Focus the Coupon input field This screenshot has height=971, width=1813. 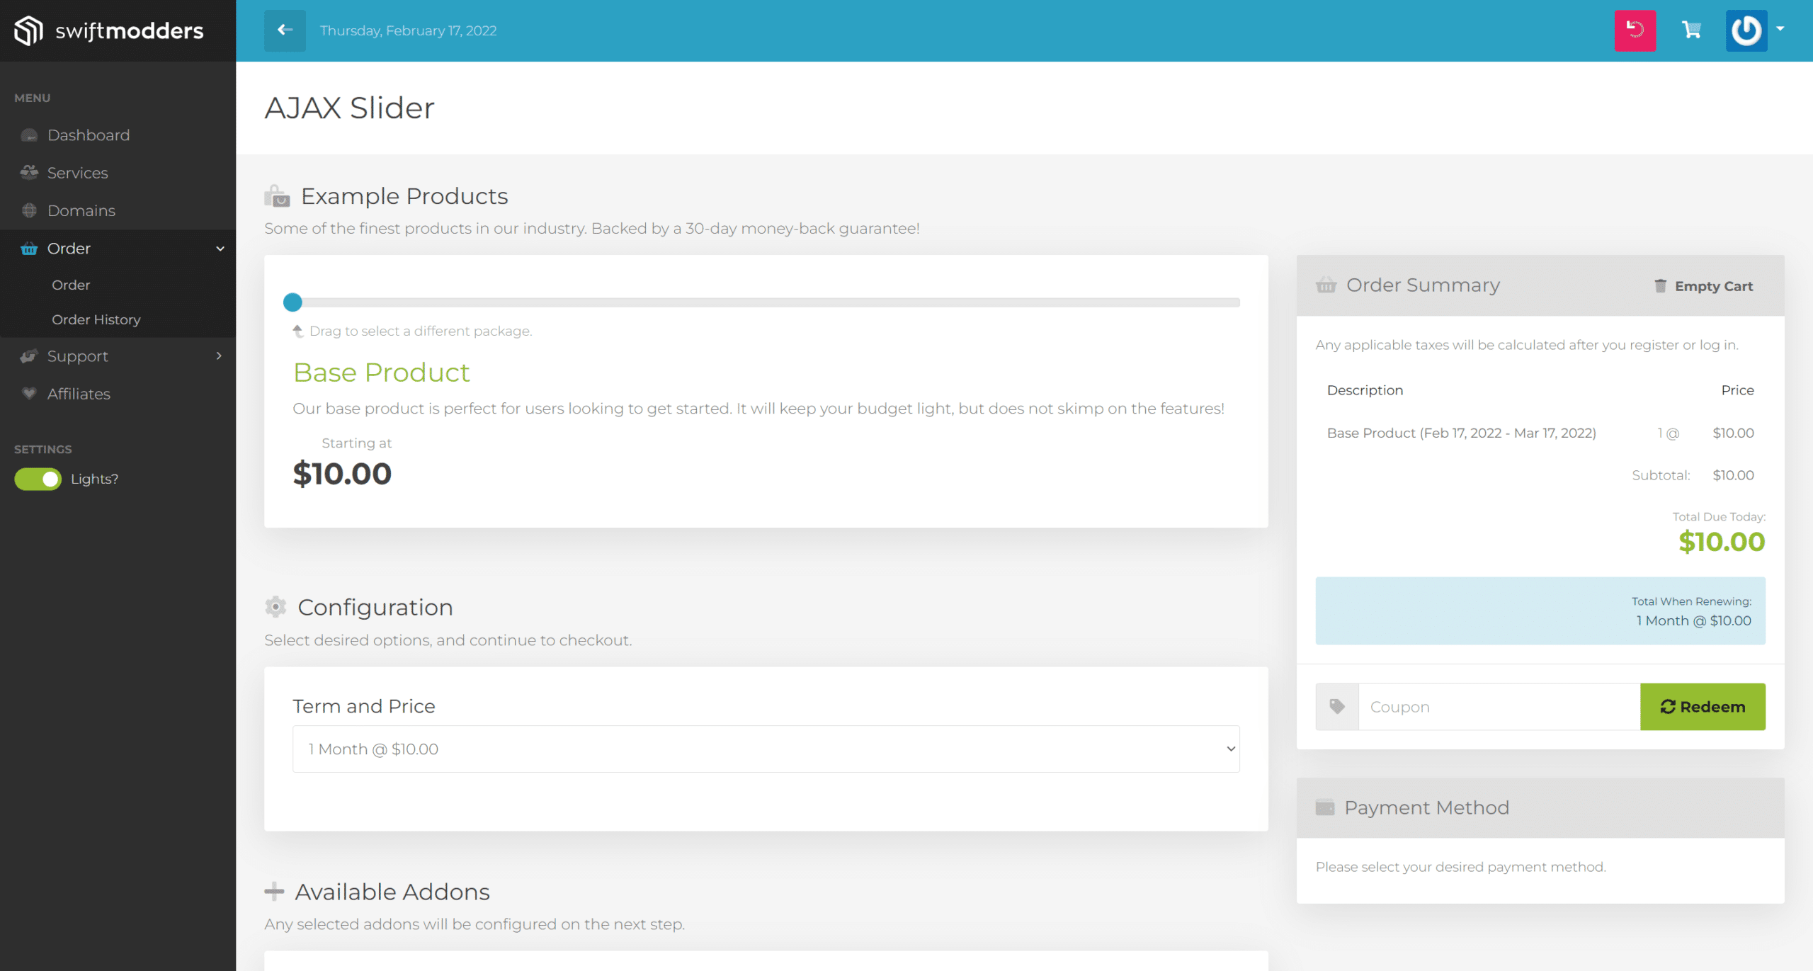point(1499,706)
